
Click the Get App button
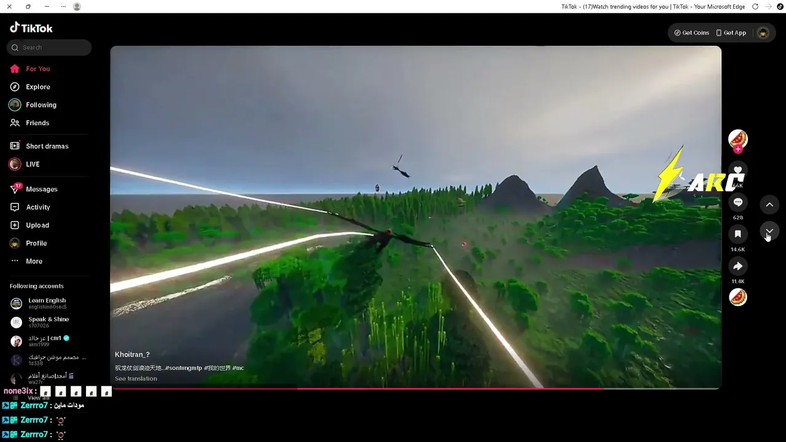731,33
